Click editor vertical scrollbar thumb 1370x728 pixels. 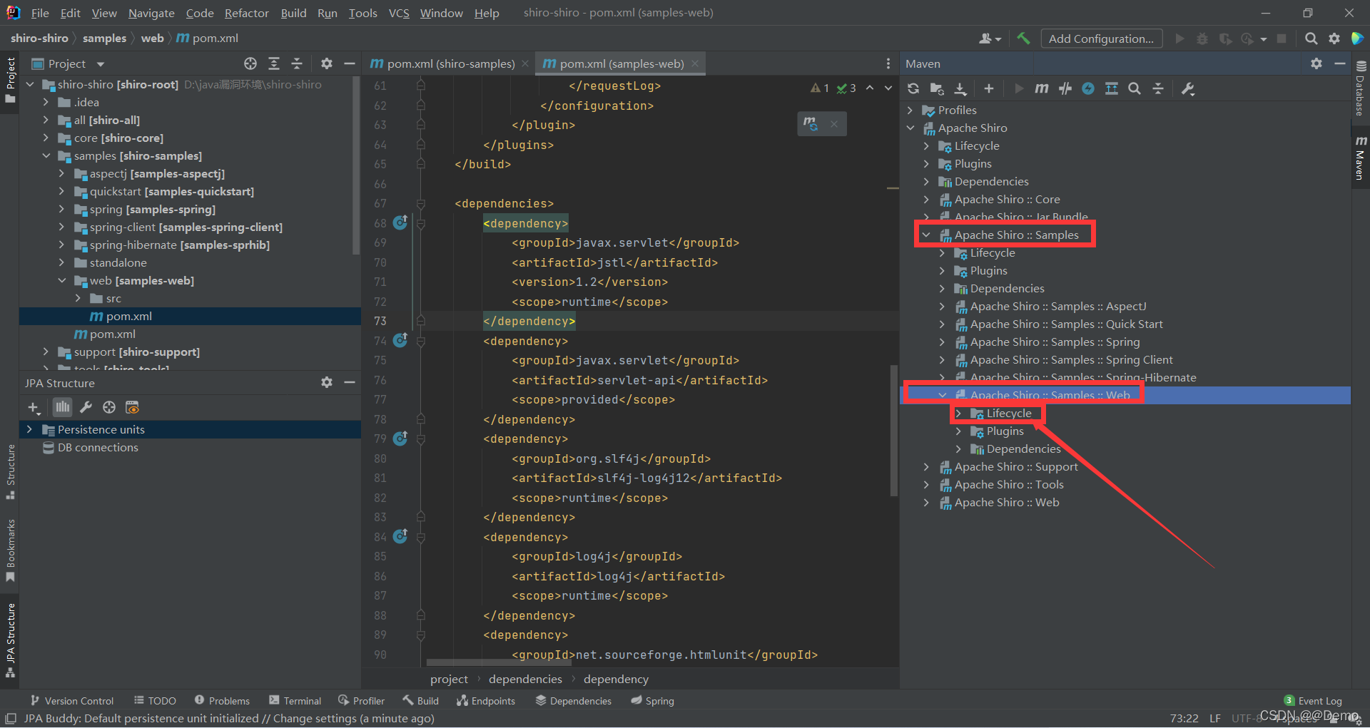coord(893,430)
